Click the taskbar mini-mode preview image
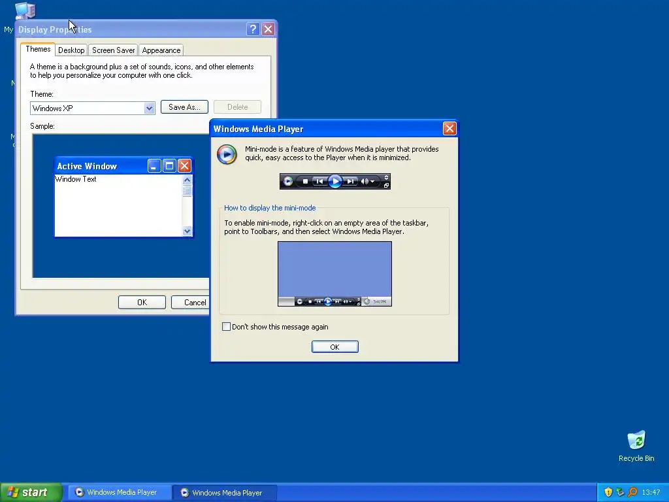Screen dimensions: 669x502 point(335,274)
